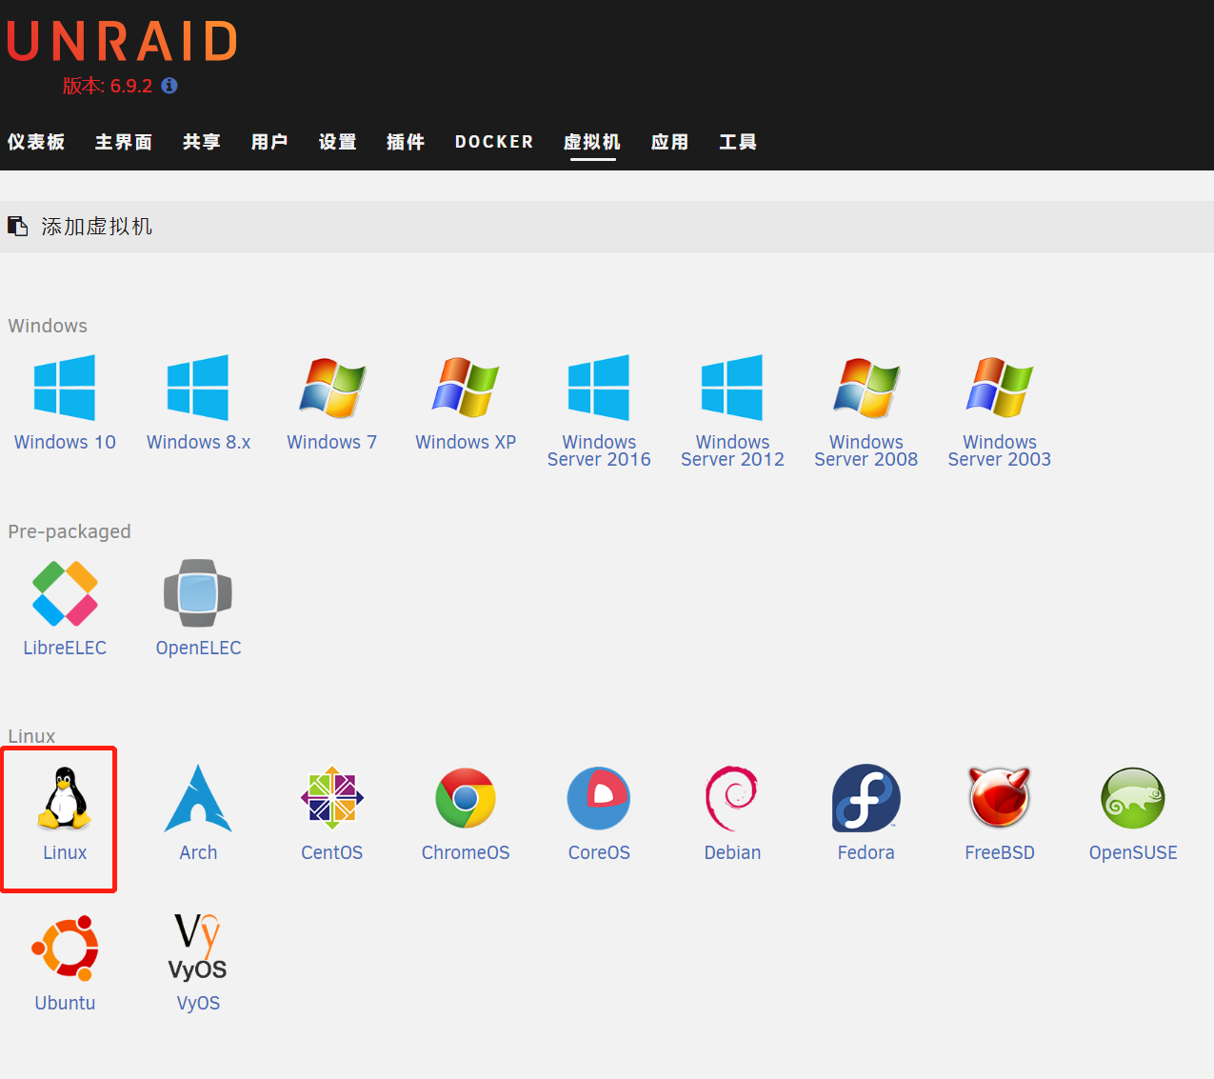
Task: Click the Windows Server 2008 icon
Action: pyautogui.click(x=866, y=388)
